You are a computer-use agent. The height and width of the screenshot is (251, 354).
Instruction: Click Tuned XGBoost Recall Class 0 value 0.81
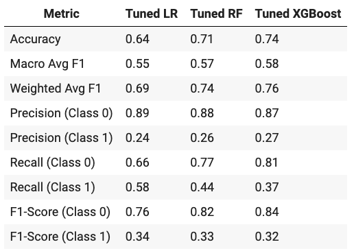[x=266, y=163]
